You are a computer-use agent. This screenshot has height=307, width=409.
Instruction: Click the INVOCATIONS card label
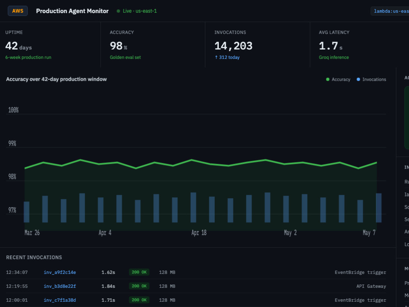click(230, 32)
